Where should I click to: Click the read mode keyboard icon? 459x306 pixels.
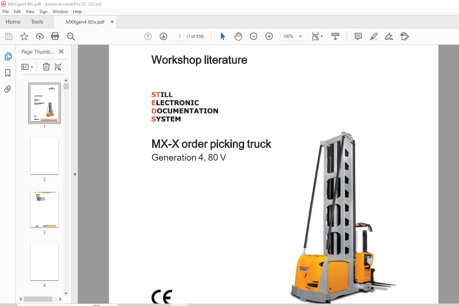335,36
